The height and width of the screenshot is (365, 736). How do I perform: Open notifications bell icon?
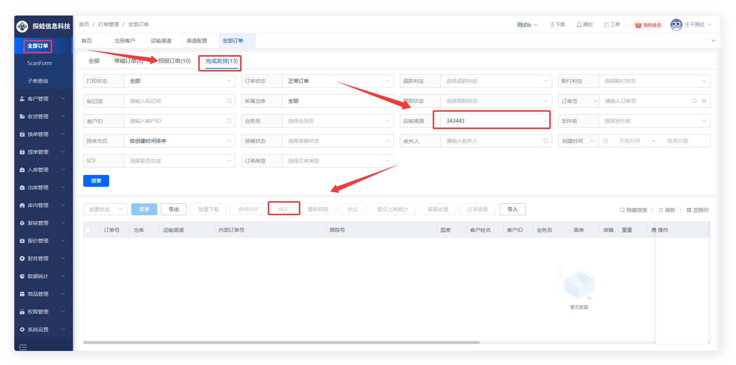pos(579,25)
